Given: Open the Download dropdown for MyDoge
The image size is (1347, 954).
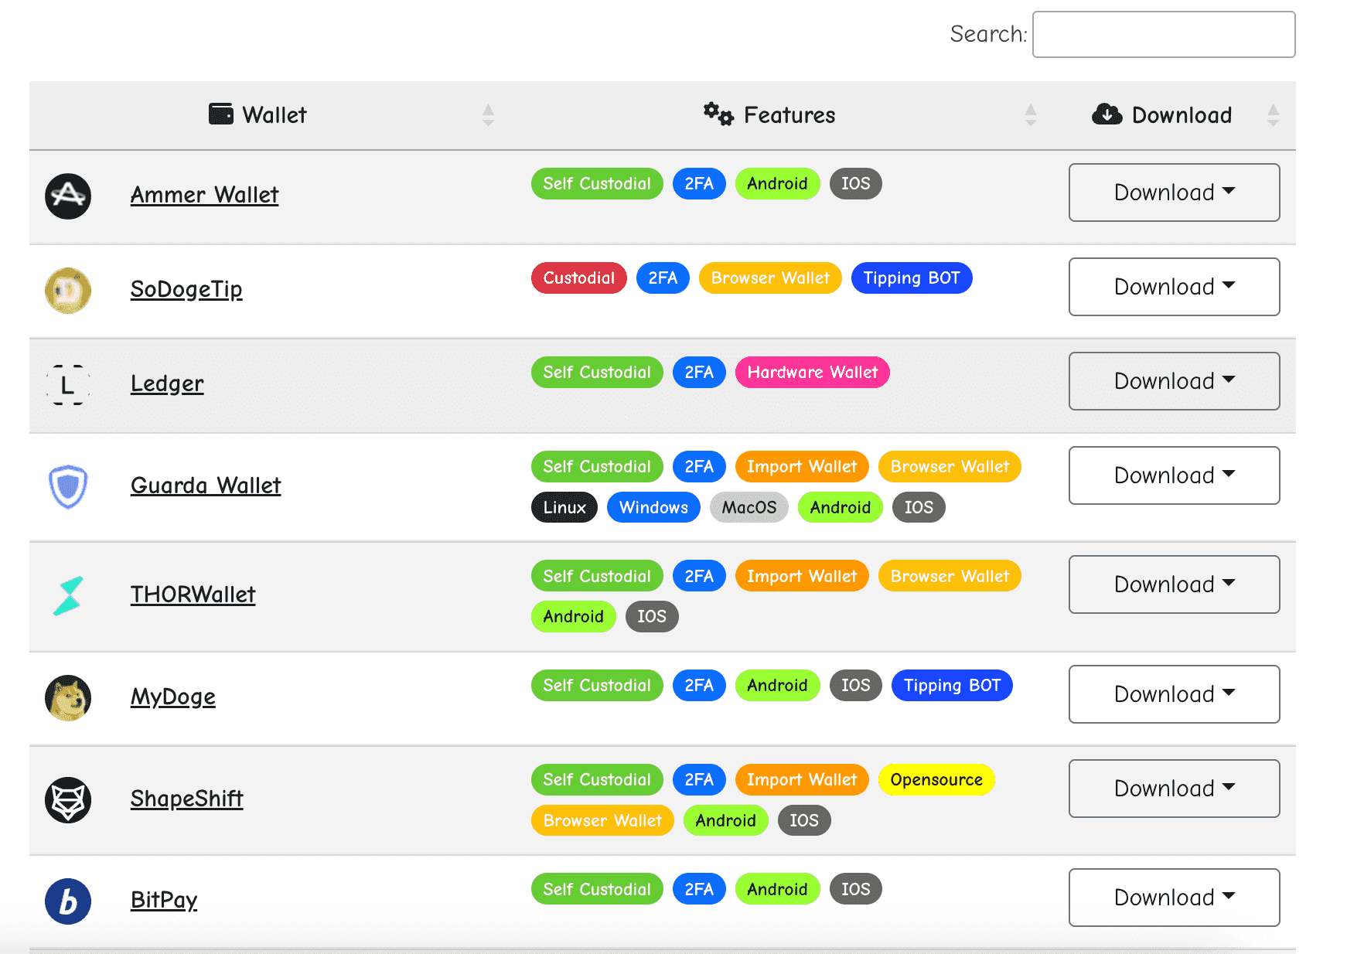Looking at the screenshot, I should (x=1174, y=694).
